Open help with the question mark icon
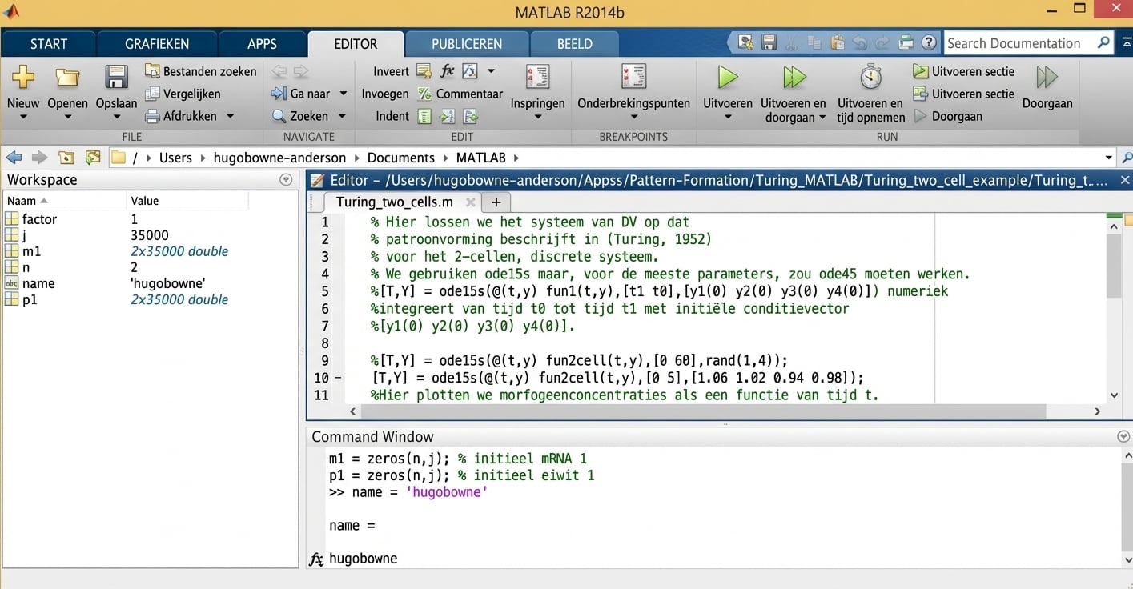This screenshot has width=1133, height=589. 929,43
